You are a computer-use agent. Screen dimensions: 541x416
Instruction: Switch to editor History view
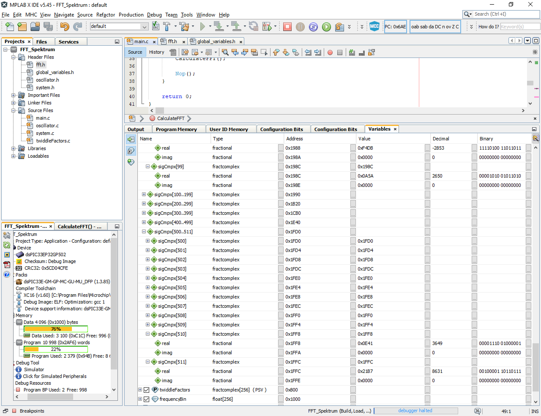156,52
